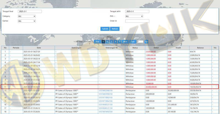Click balance value 347,874.74
This screenshot has height=114, width=220.
194,105
